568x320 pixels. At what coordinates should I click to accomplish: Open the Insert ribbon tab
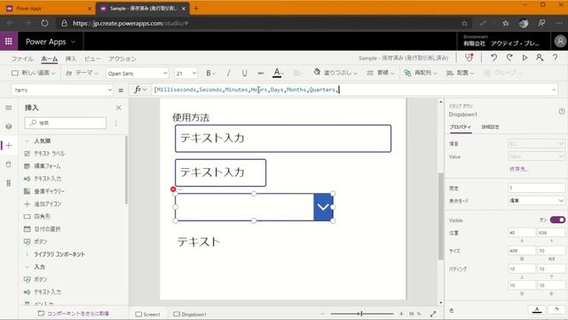[x=71, y=59]
